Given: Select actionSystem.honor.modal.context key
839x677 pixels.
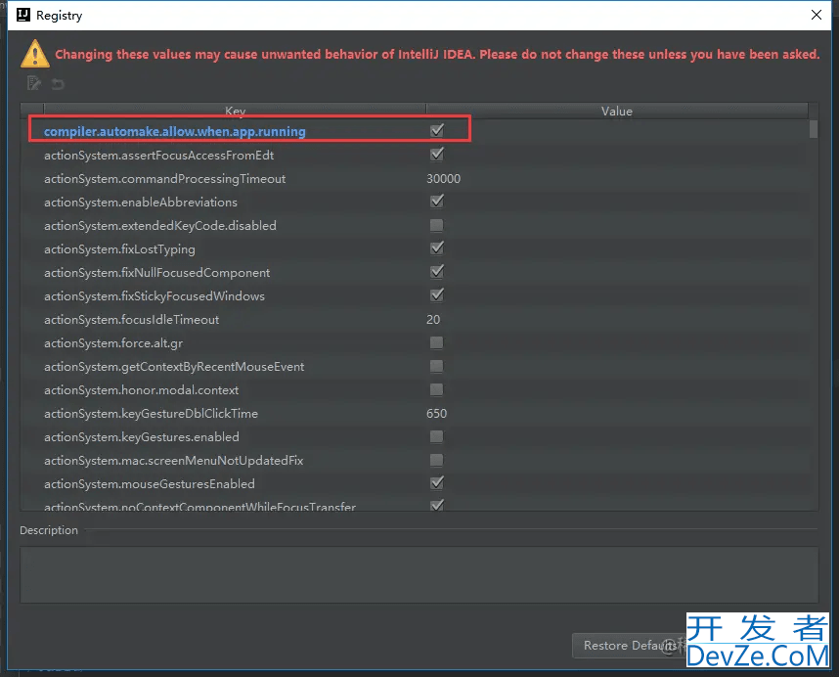Looking at the screenshot, I should tap(141, 390).
